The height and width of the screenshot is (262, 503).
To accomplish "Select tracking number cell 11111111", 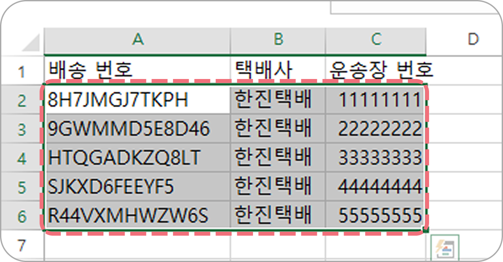I will point(376,100).
